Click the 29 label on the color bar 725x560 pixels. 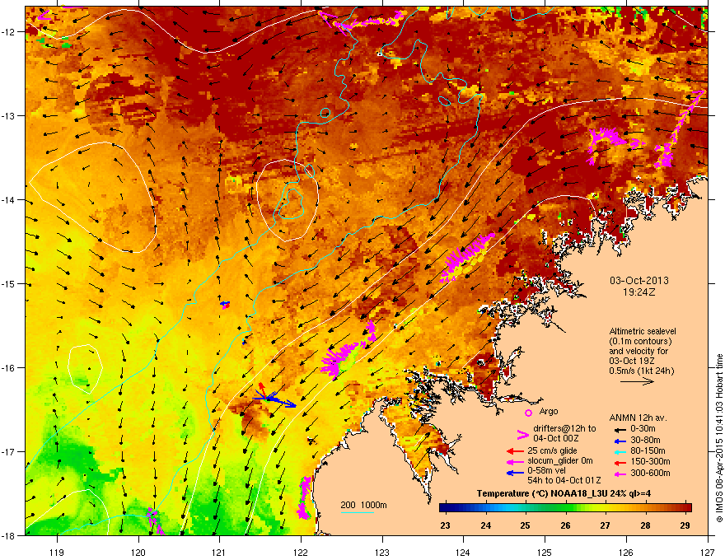click(685, 525)
